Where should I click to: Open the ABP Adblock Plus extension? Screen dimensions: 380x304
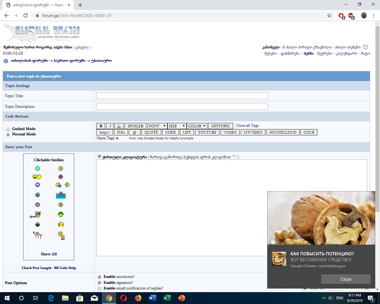(351, 16)
